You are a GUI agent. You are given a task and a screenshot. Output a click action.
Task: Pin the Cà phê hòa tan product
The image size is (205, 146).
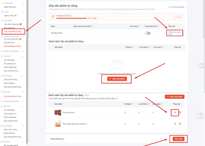coord(175,112)
